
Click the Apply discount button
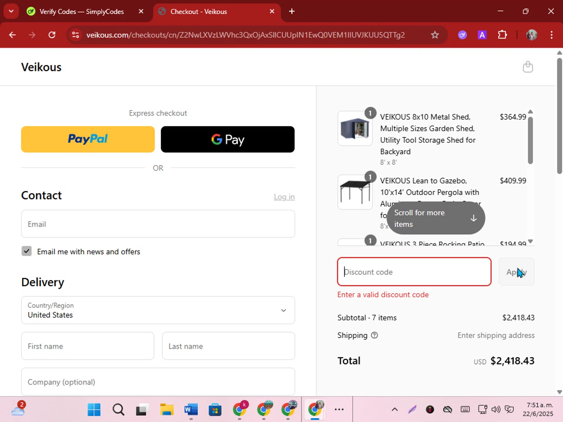[x=516, y=272]
